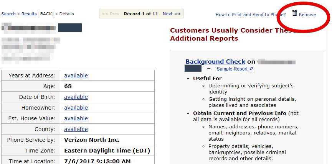Click the [BACK] breadcrumb text

[x=46, y=14]
